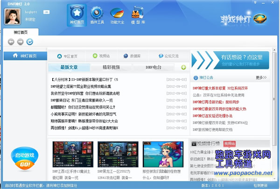Image resolution: width=280 pixels, height=189 pixels.
Task: Open the 专区首页 section
Action: click(67, 56)
